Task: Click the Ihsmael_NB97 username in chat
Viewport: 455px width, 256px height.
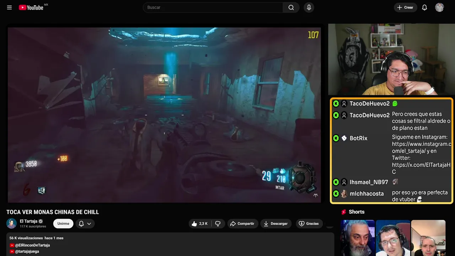Action: pyautogui.click(x=369, y=182)
